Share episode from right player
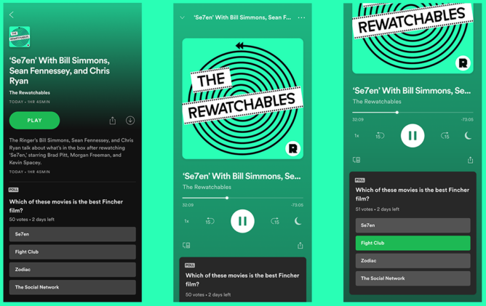Screen dimensions: 486x306 470,160
